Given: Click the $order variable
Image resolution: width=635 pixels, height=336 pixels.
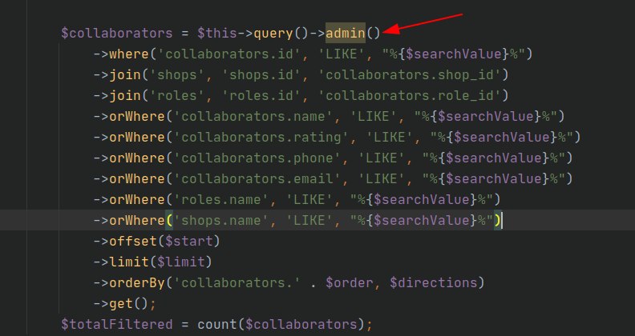Looking at the screenshot, I should [x=350, y=283].
